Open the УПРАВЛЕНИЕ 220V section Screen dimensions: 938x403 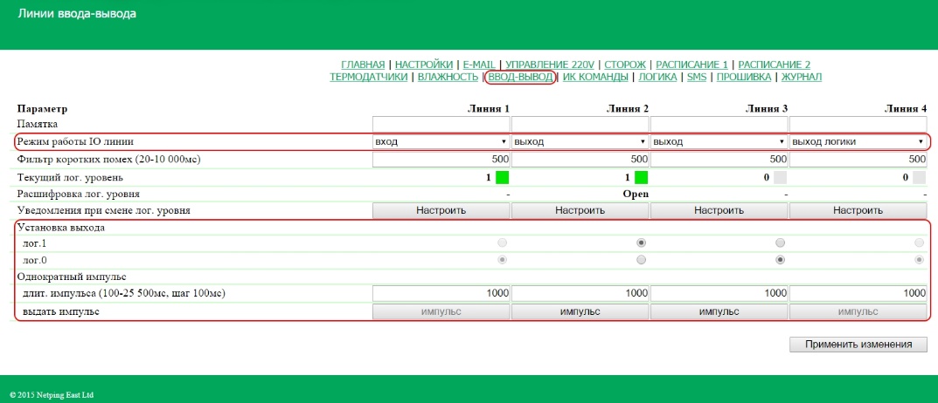(550, 65)
